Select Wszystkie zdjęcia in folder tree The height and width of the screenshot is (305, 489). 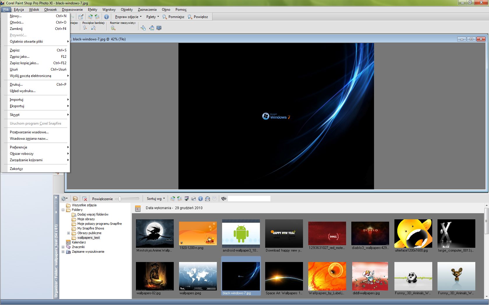(84, 205)
